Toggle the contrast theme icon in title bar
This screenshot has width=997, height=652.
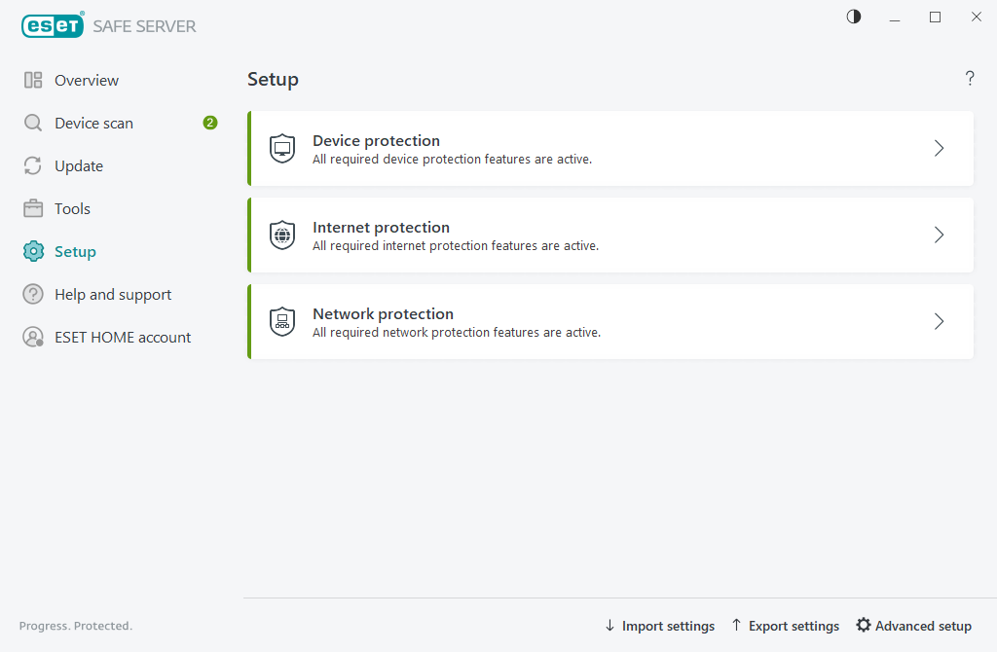point(854,18)
